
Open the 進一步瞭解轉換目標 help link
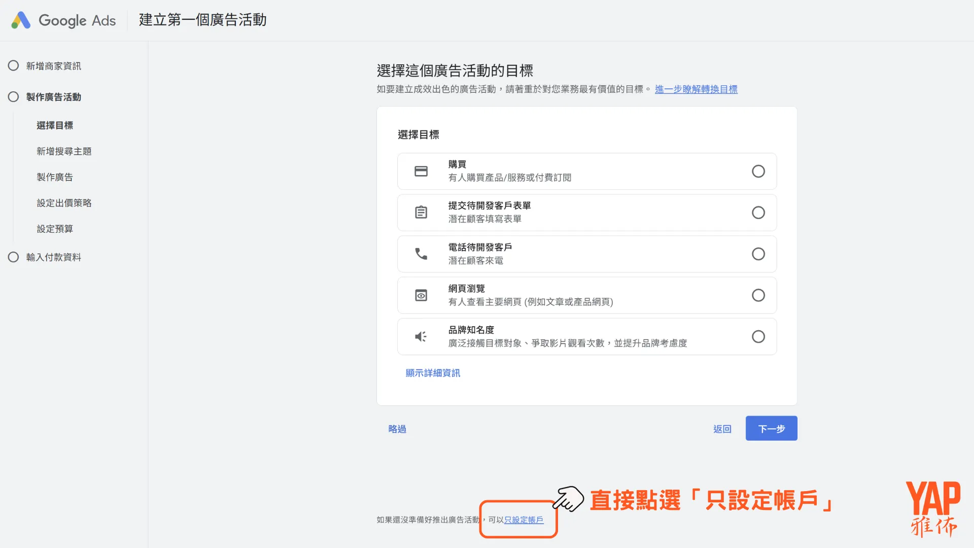pos(696,89)
